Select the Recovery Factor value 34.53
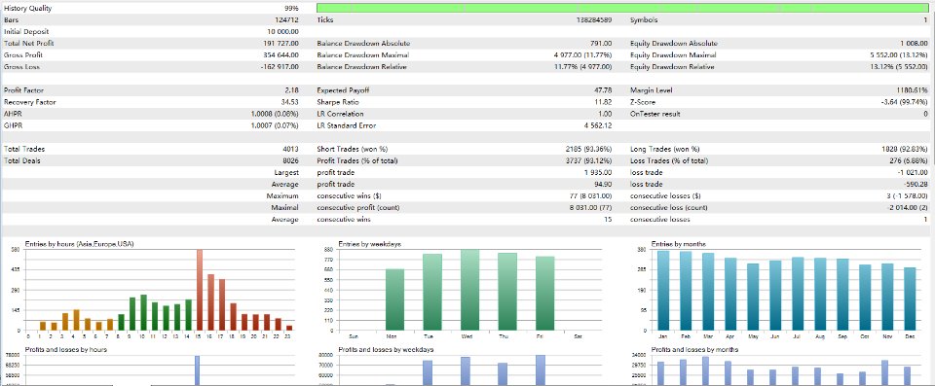935x386 pixels. [290, 102]
